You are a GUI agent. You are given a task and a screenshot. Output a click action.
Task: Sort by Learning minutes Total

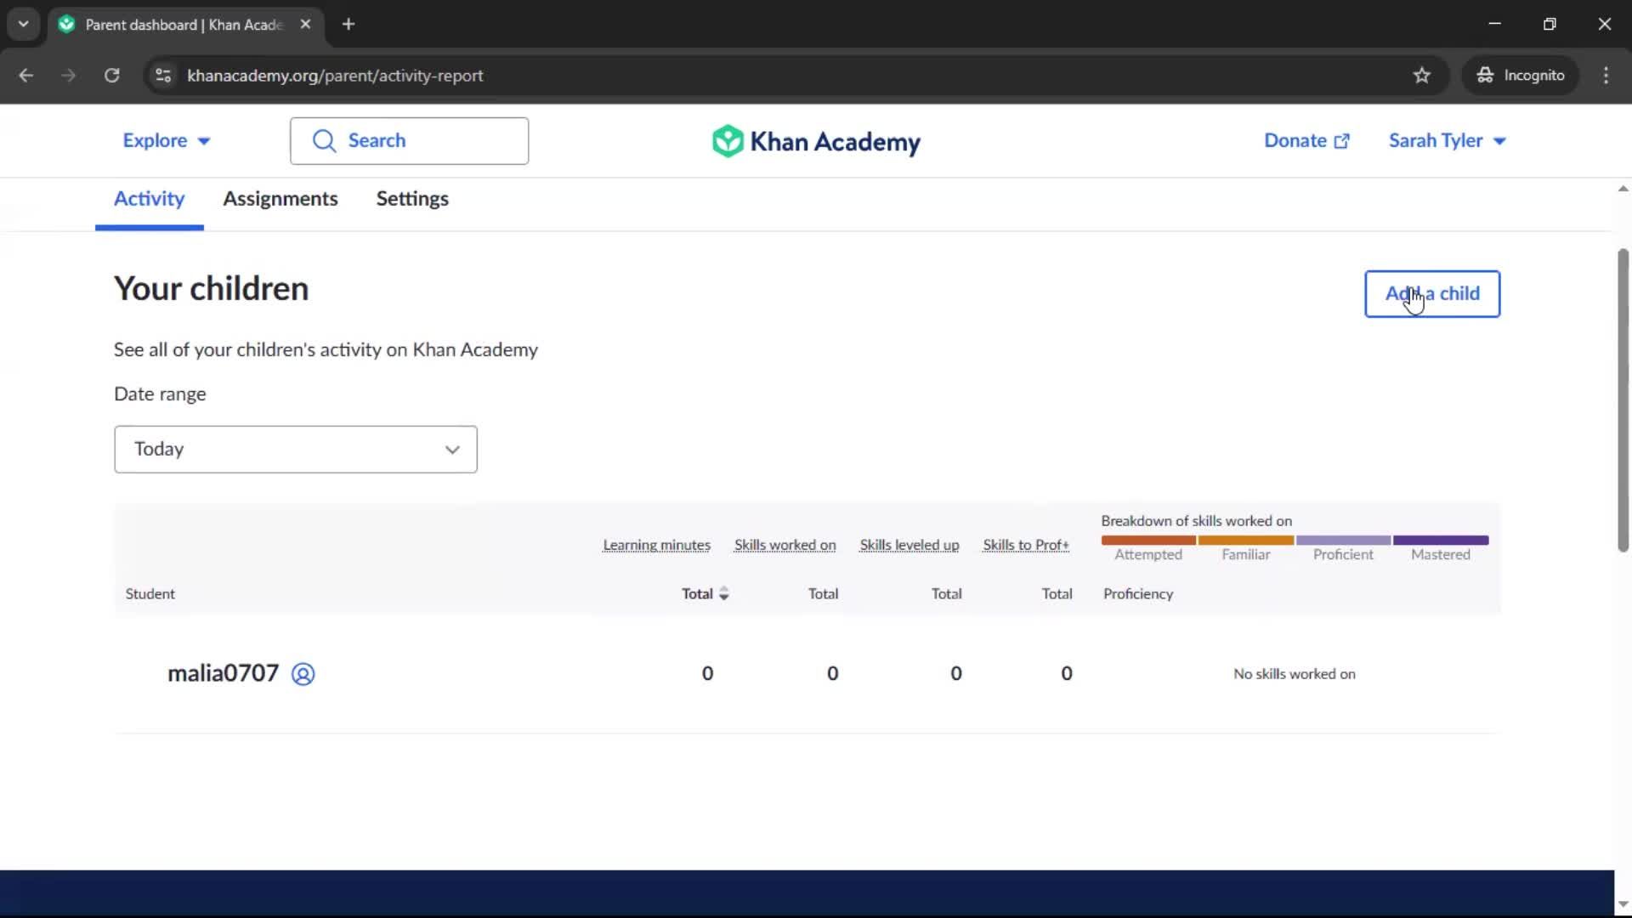(705, 594)
